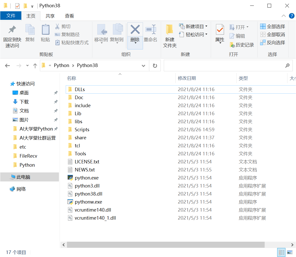Click the Properties icon in the title bar
The height and width of the screenshot is (257, 296).
[17, 6]
